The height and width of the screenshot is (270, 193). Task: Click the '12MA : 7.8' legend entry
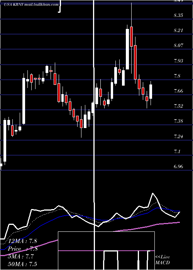(22, 241)
